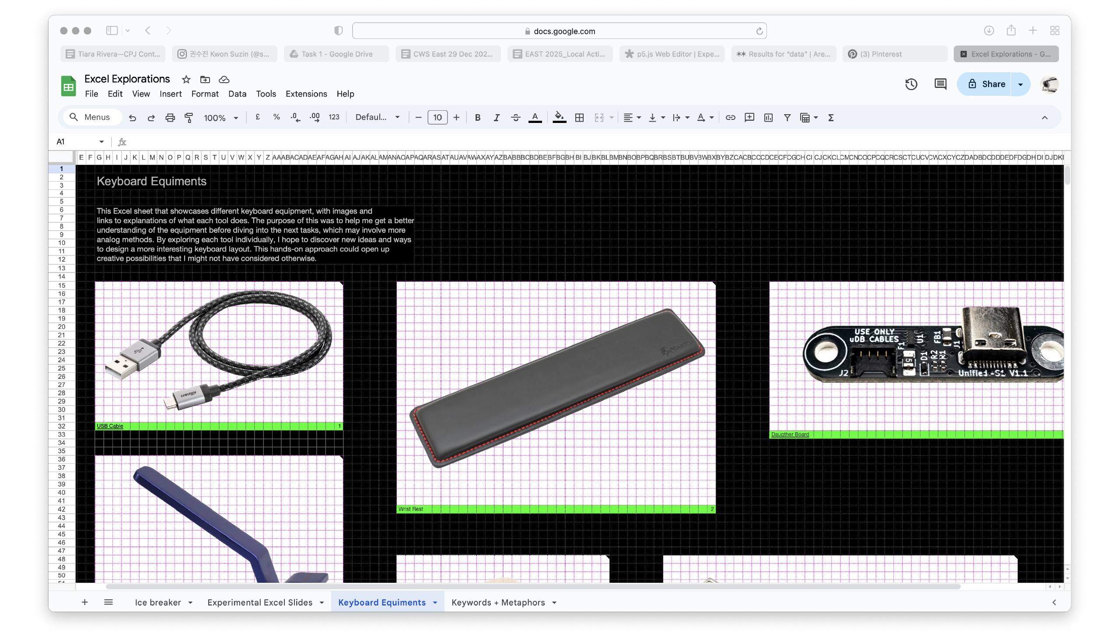Reload the page in Safari
Viewport: 1120px width, 637px height.
tap(759, 31)
